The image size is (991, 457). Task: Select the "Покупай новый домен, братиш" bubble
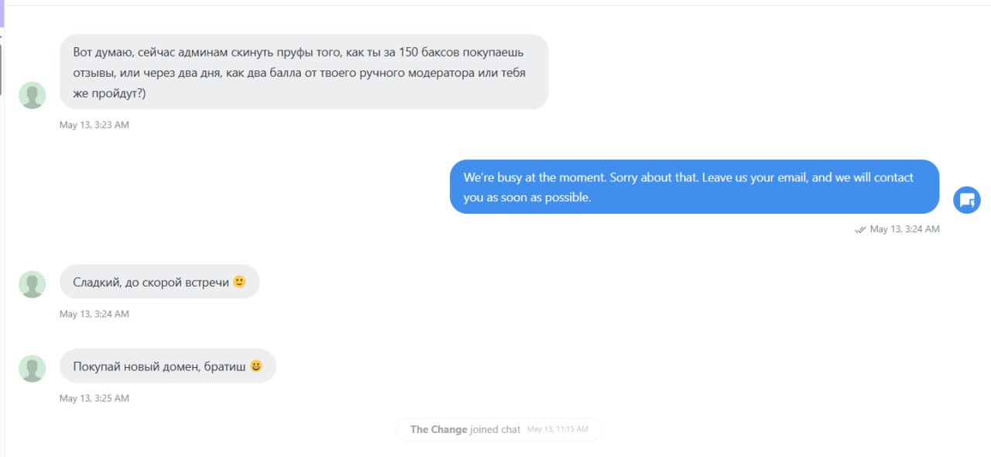tap(168, 366)
